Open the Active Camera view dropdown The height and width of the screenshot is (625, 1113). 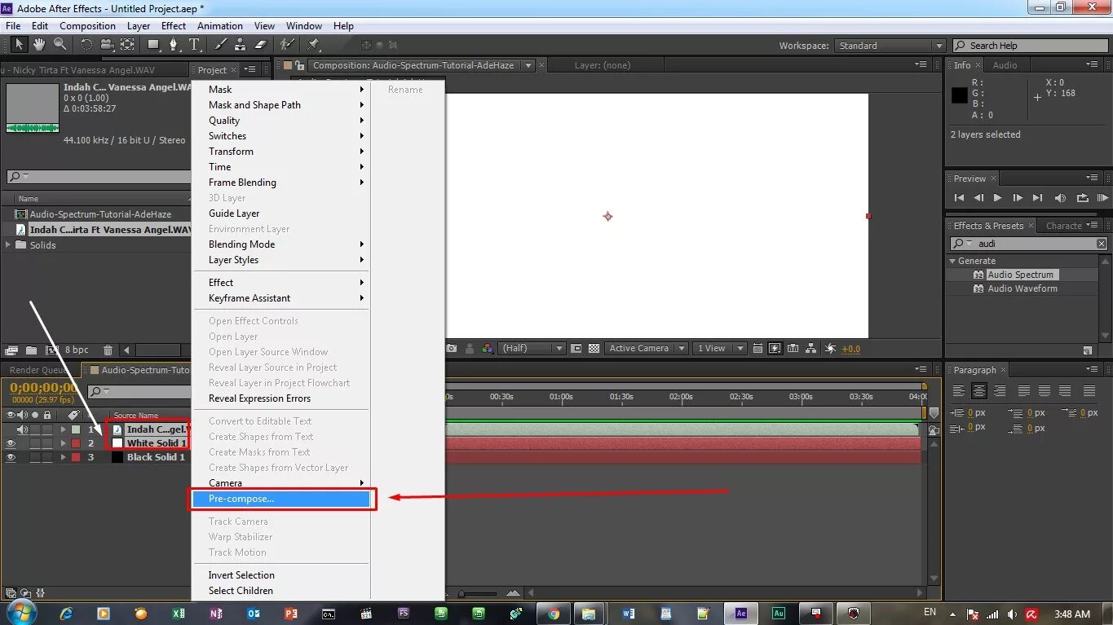pyautogui.click(x=645, y=348)
